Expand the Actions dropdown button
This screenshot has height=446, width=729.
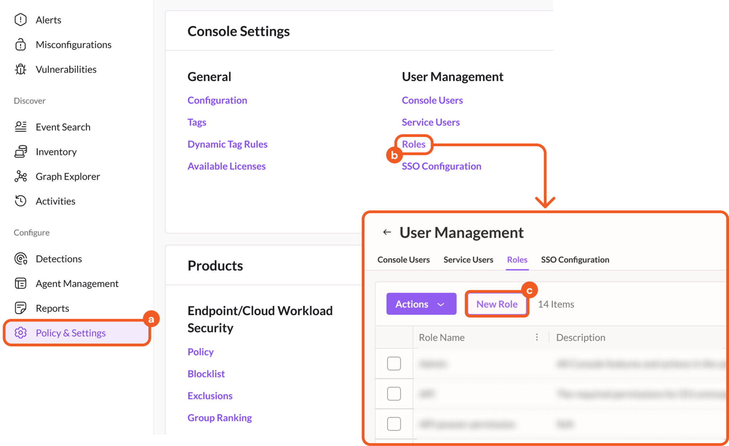421,304
